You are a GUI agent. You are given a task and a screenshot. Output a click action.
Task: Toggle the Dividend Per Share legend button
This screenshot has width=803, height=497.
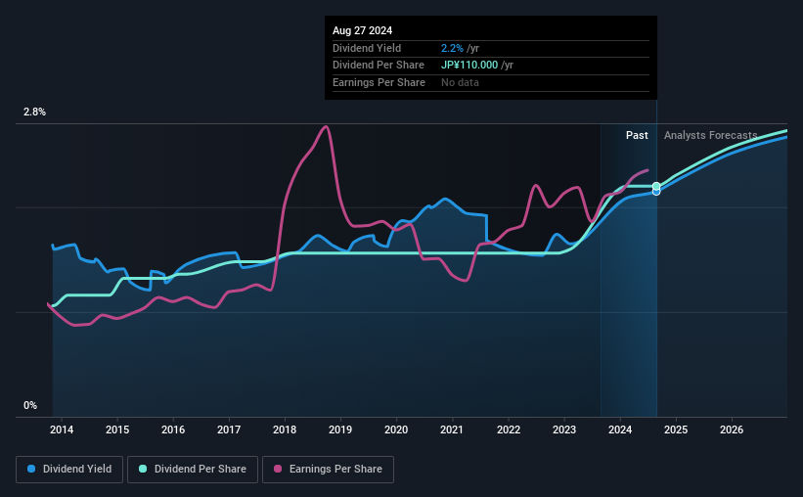coord(193,470)
